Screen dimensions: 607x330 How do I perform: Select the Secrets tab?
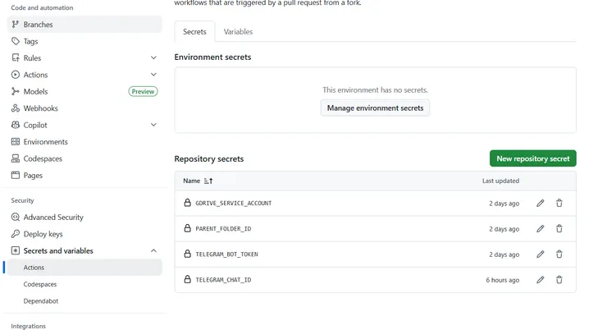coord(194,32)
